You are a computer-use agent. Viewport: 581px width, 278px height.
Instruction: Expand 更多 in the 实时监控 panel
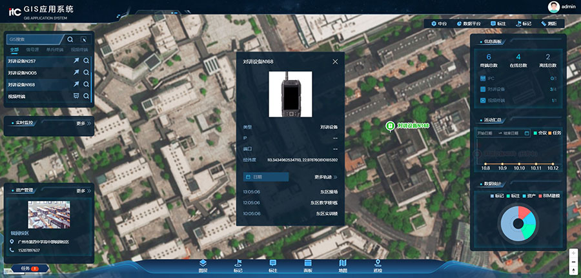pos(83,123)
